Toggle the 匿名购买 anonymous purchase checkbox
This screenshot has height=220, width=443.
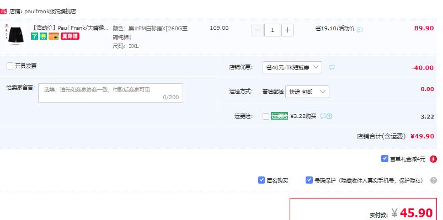261,180
